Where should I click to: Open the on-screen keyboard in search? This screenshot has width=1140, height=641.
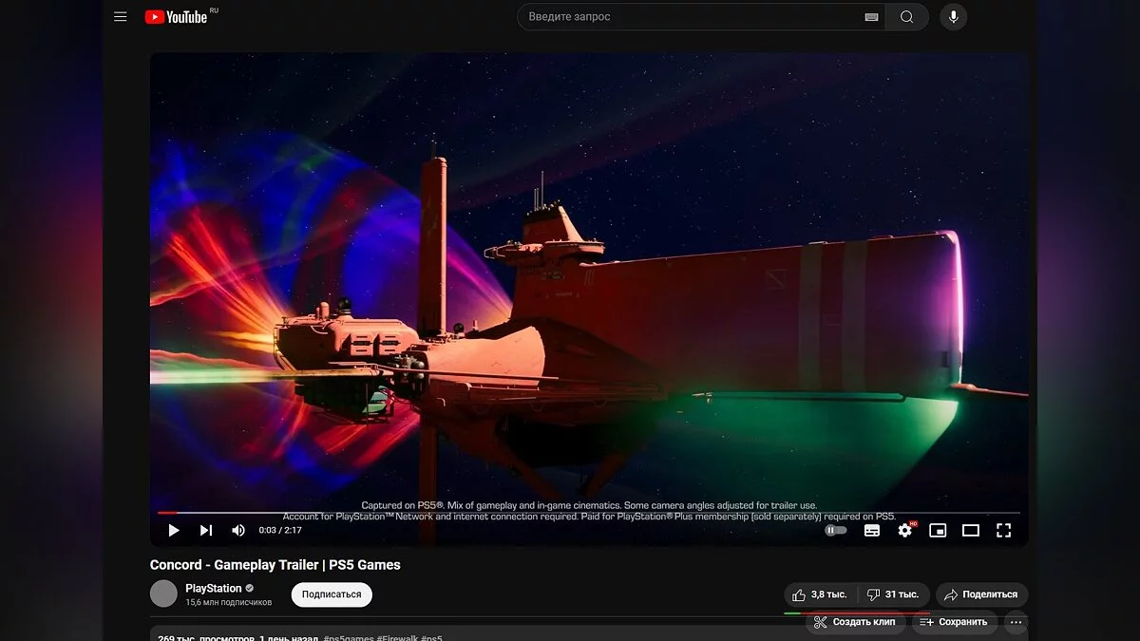point(871,17)
